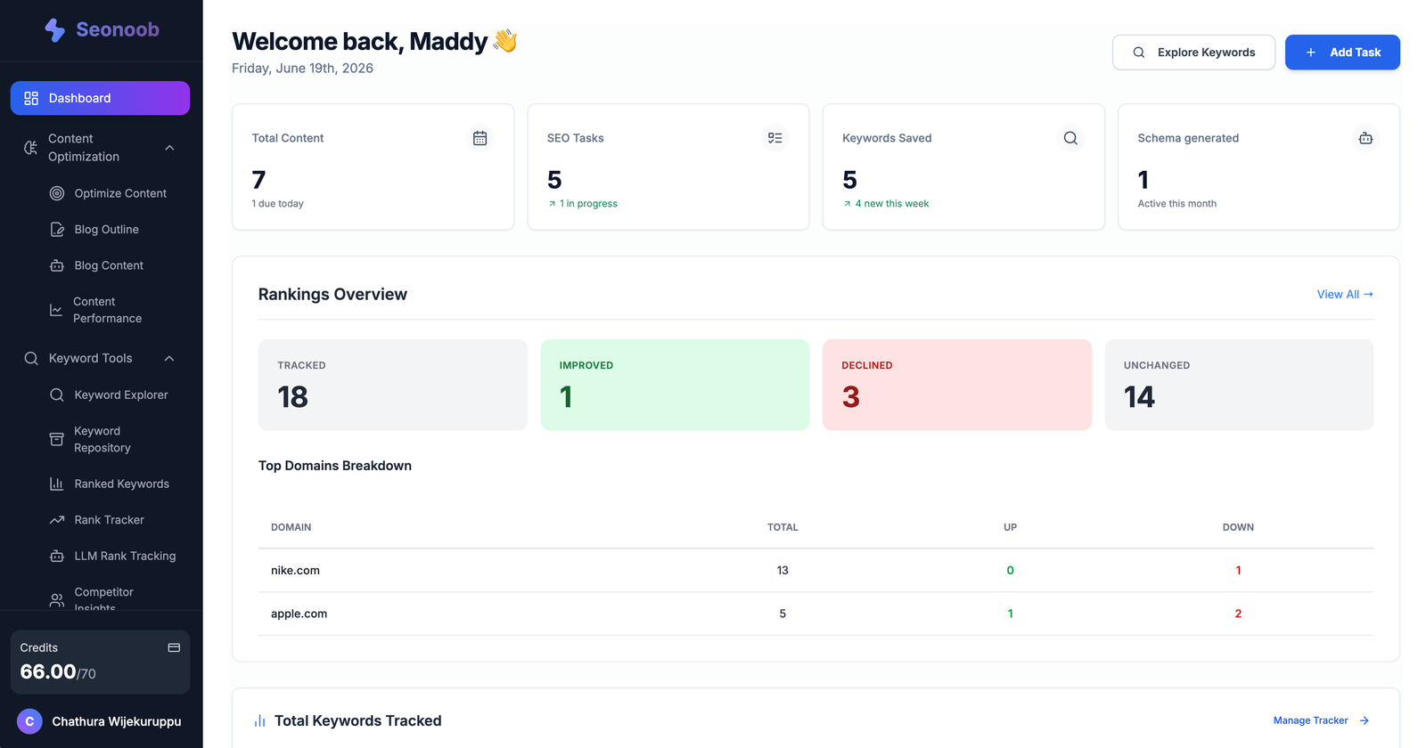The height and width of the screenshot is (748, 1426).
Task: Click the Seonoob logo icon
Action: coord(55,30)
